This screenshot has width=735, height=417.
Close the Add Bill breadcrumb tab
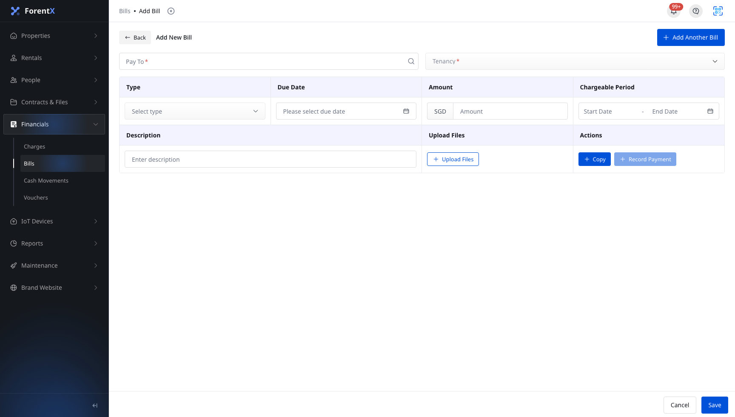[x=171, y=11]
